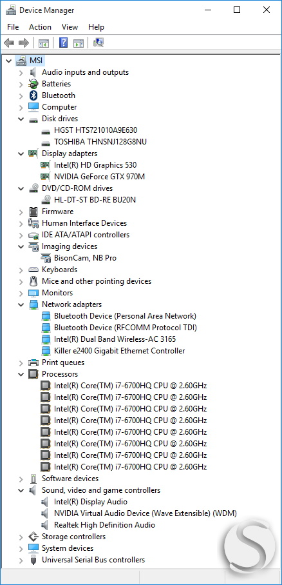Click Scan for hardware changes toolbar icon
282x585 pixels.
(99, 43)
